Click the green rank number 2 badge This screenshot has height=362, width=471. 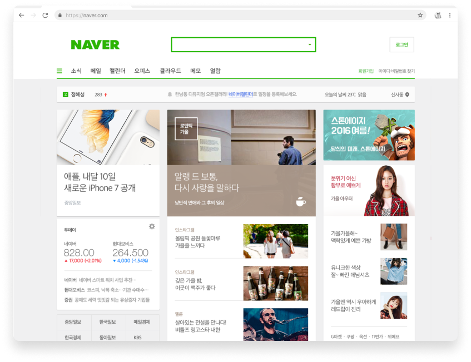click(65, 95)
